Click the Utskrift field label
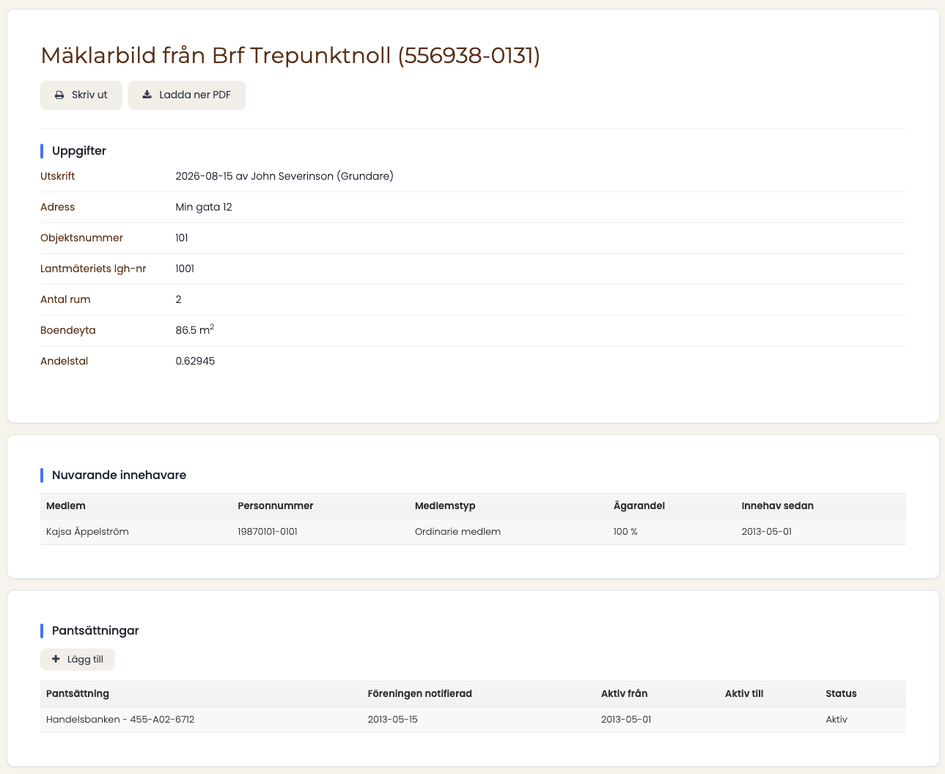The image size is (945, 774). [58, 176]
